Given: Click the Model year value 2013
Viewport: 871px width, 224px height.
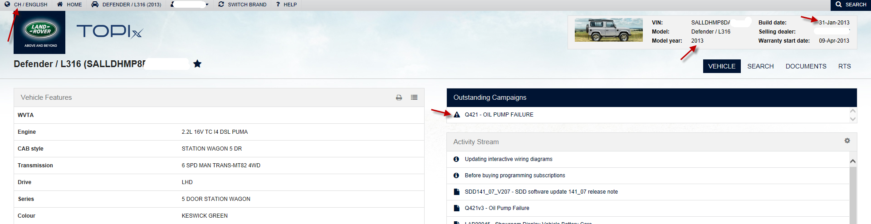Looking at the screenshot, I should coord(697,41).
